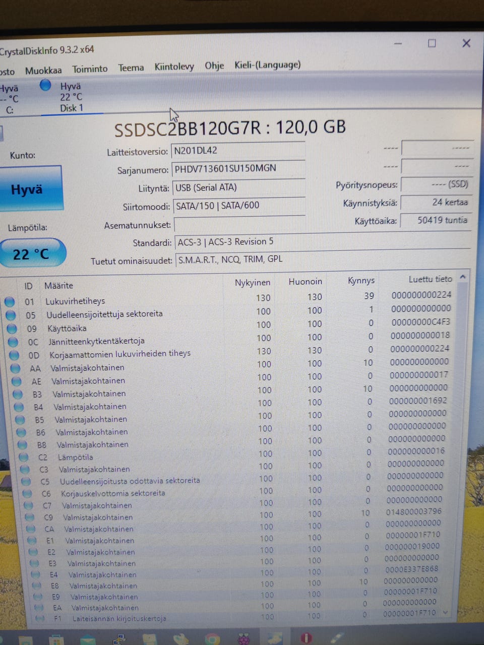Click the status icon for ID E2 row
484x645 pixels.
33,552
